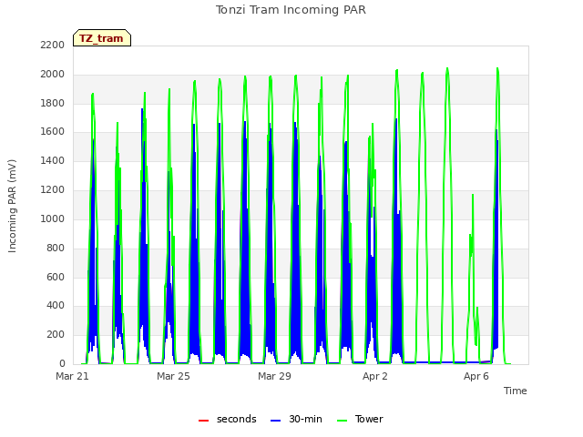This screenshot has width=583, height=437.
Task: Click the 0 y-axis tick label
Action: [x=62, y=363]
